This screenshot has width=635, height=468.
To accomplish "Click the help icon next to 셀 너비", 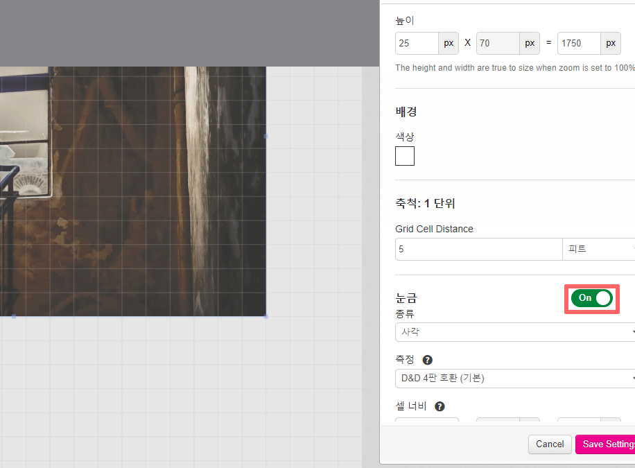I will (440, 406).
